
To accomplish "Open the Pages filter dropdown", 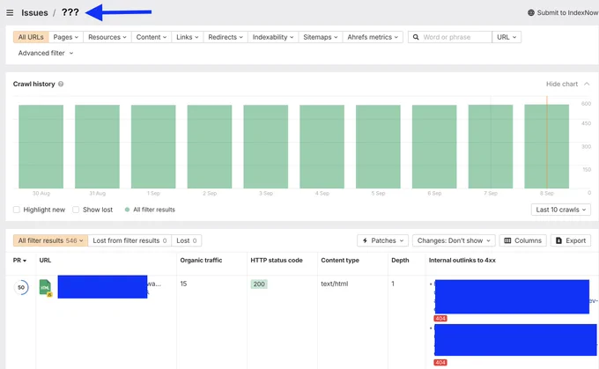I will click(66, 37).
